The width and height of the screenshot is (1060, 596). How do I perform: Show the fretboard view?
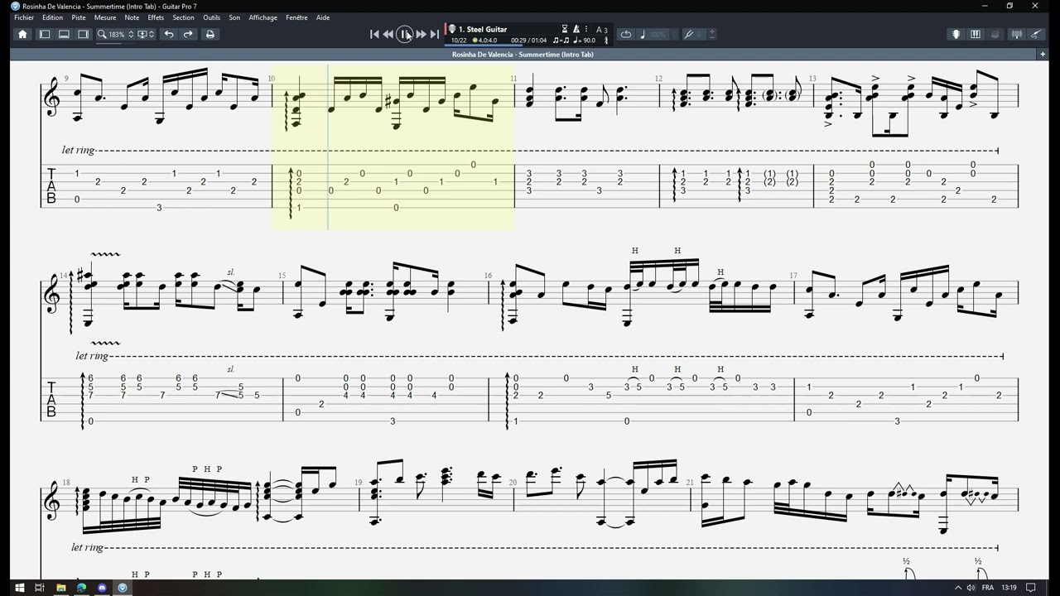[x=956, y=34]
